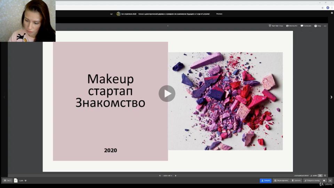Toggle Notes panel in slide viewer
This screenshot has height=188, width=334.
point(314,175)
